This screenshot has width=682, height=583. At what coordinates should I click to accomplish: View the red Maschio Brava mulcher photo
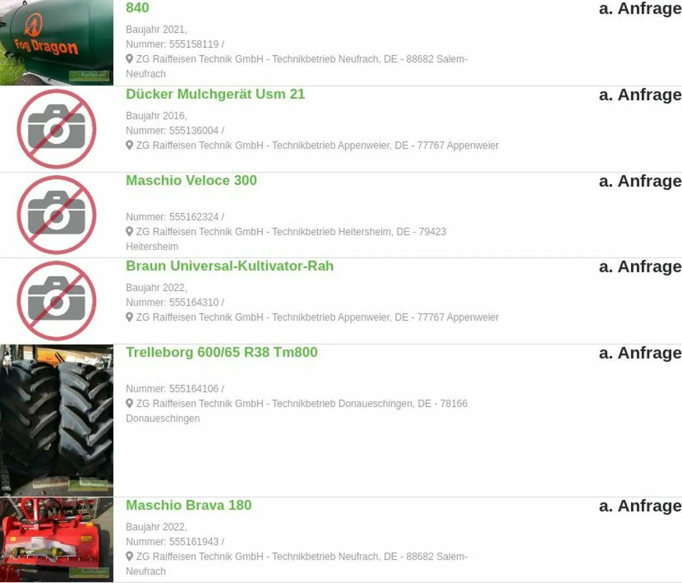[x=57, y=539]
